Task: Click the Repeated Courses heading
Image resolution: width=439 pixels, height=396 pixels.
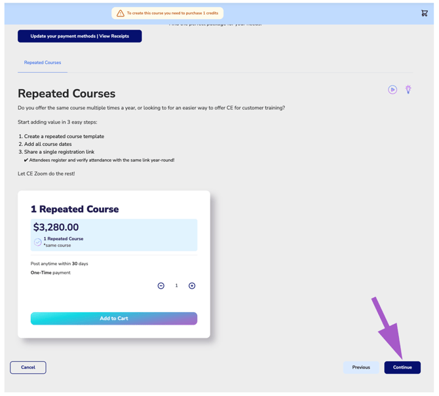Action: 67,94
